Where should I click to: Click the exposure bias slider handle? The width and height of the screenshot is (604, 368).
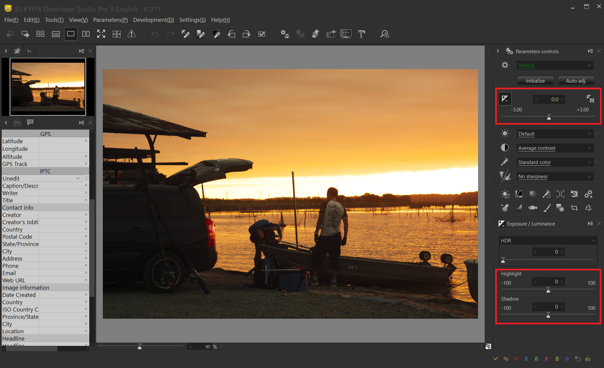pyautogui.click(x=549, y=117)
